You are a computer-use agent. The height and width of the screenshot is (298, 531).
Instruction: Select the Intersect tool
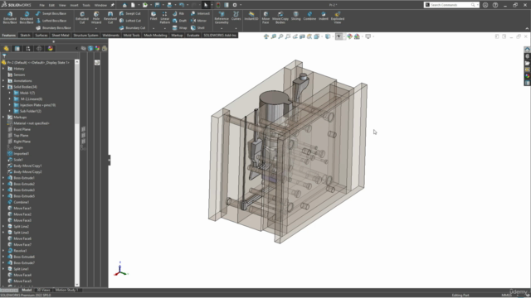click(x=200, y=13)
